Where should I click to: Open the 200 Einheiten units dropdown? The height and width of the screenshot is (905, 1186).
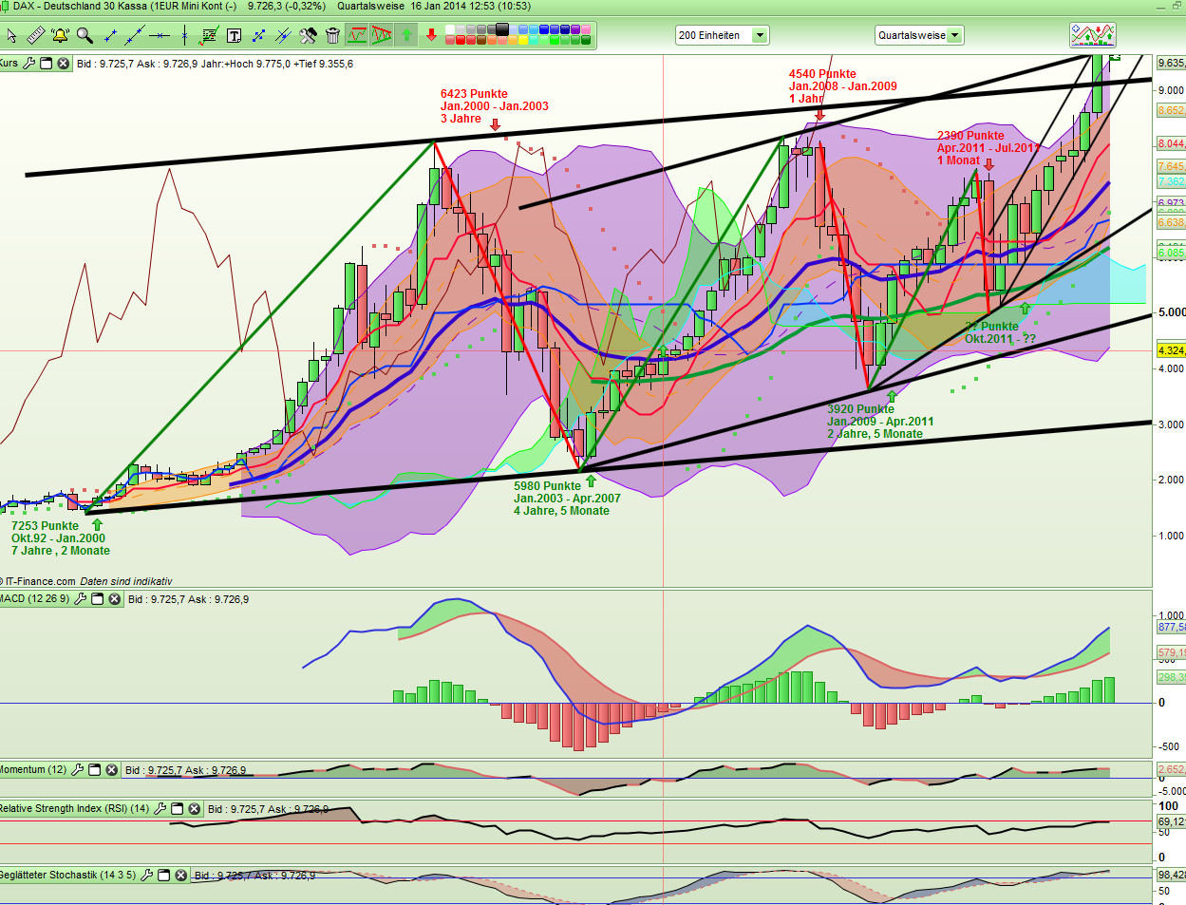pos(760,35)
